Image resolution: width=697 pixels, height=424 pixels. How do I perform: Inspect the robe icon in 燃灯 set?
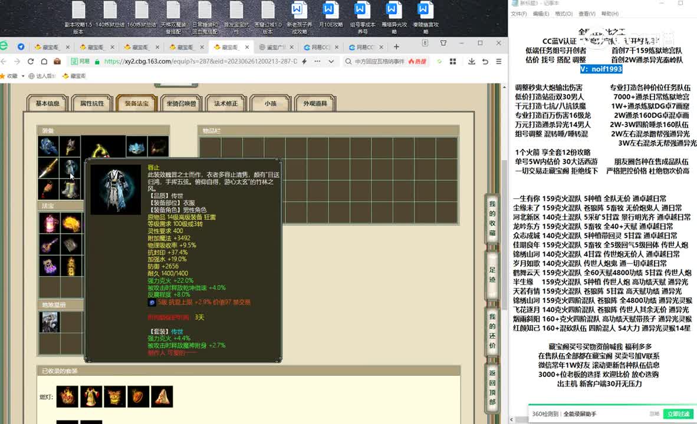[91, 396]
